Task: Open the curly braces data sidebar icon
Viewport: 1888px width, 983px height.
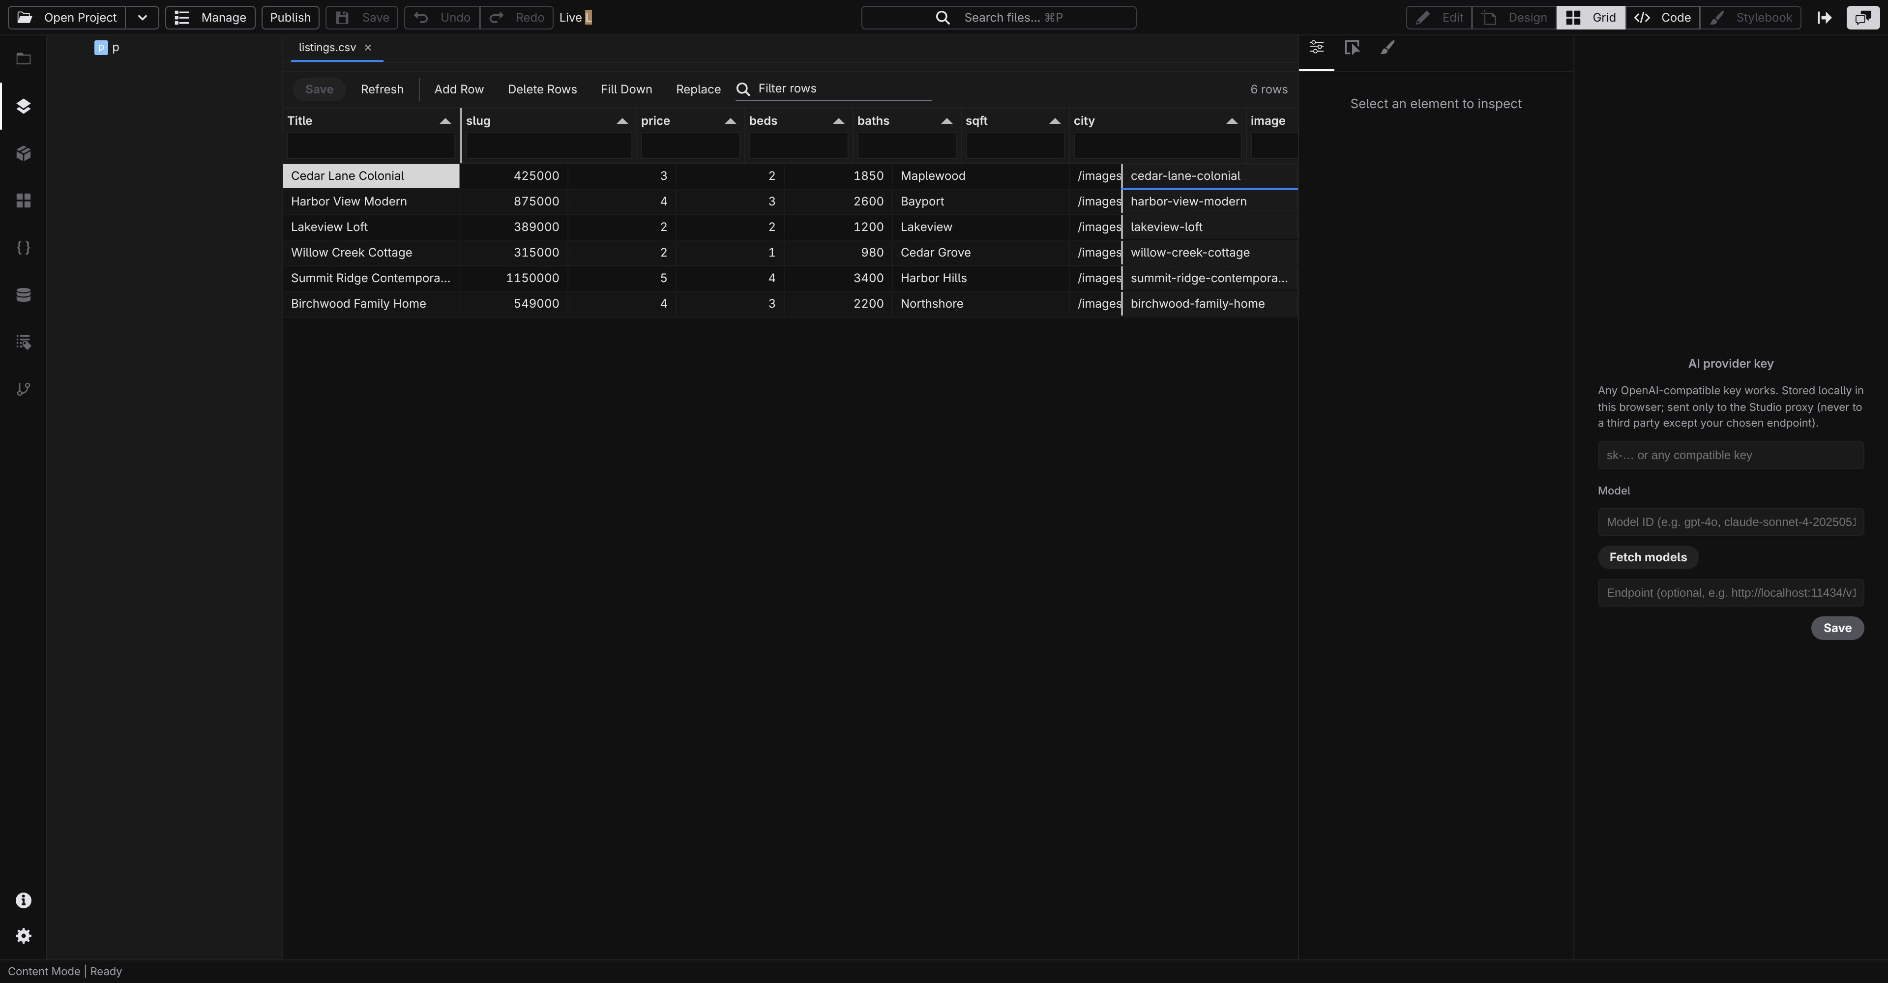Action: (x=24, y=248)
